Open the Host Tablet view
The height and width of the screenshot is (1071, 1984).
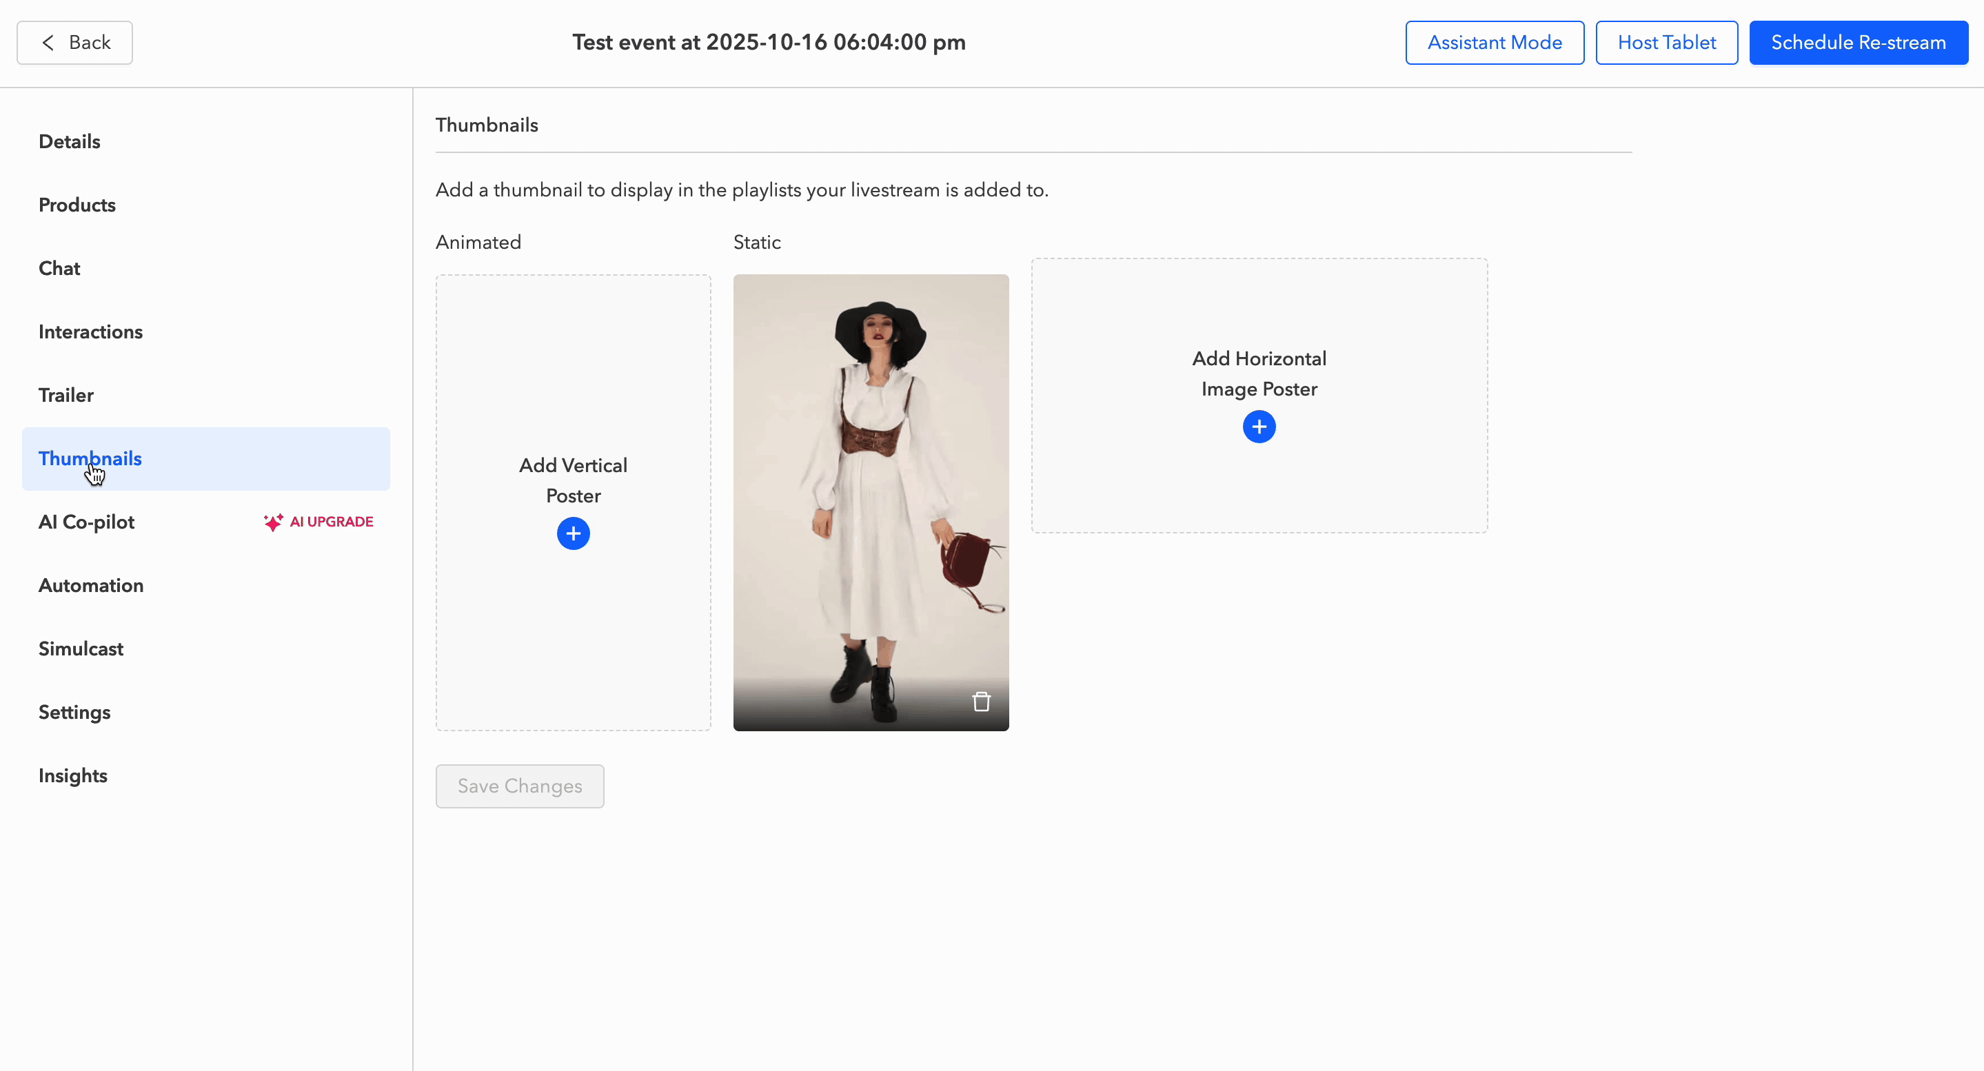click(x=1666, y=42)
